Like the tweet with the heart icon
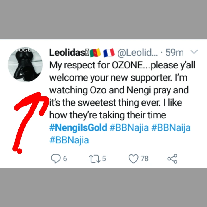Viewport: 207px width, 207px height. click(x=133, y=158)
